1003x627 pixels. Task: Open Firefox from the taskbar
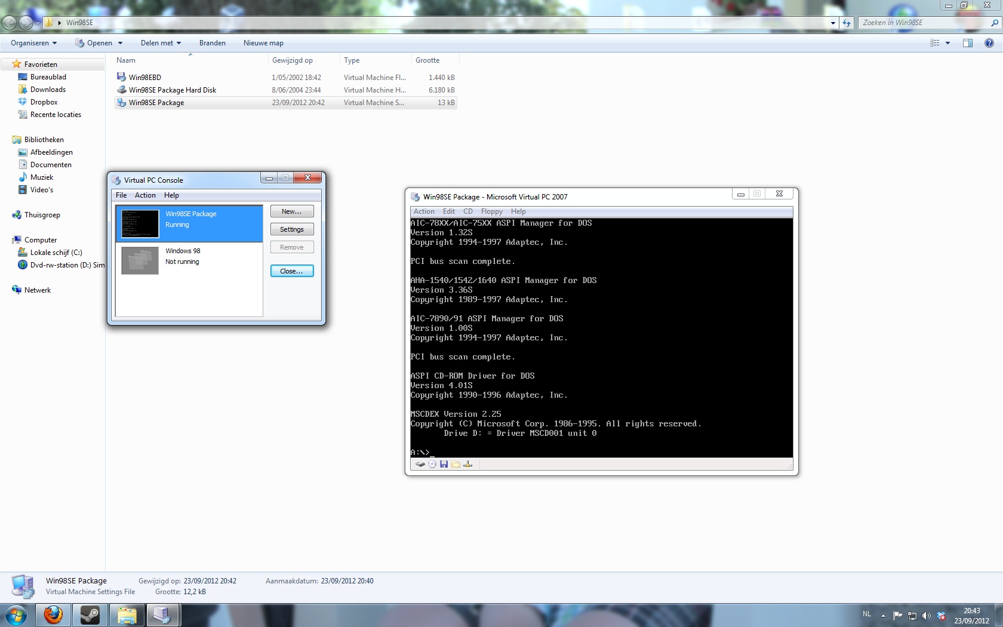pos(54,614)
